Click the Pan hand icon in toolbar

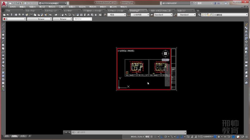pyautogui.click(x=62, y=15)
